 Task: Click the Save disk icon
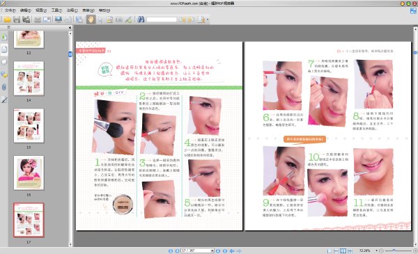coord(17,19)
